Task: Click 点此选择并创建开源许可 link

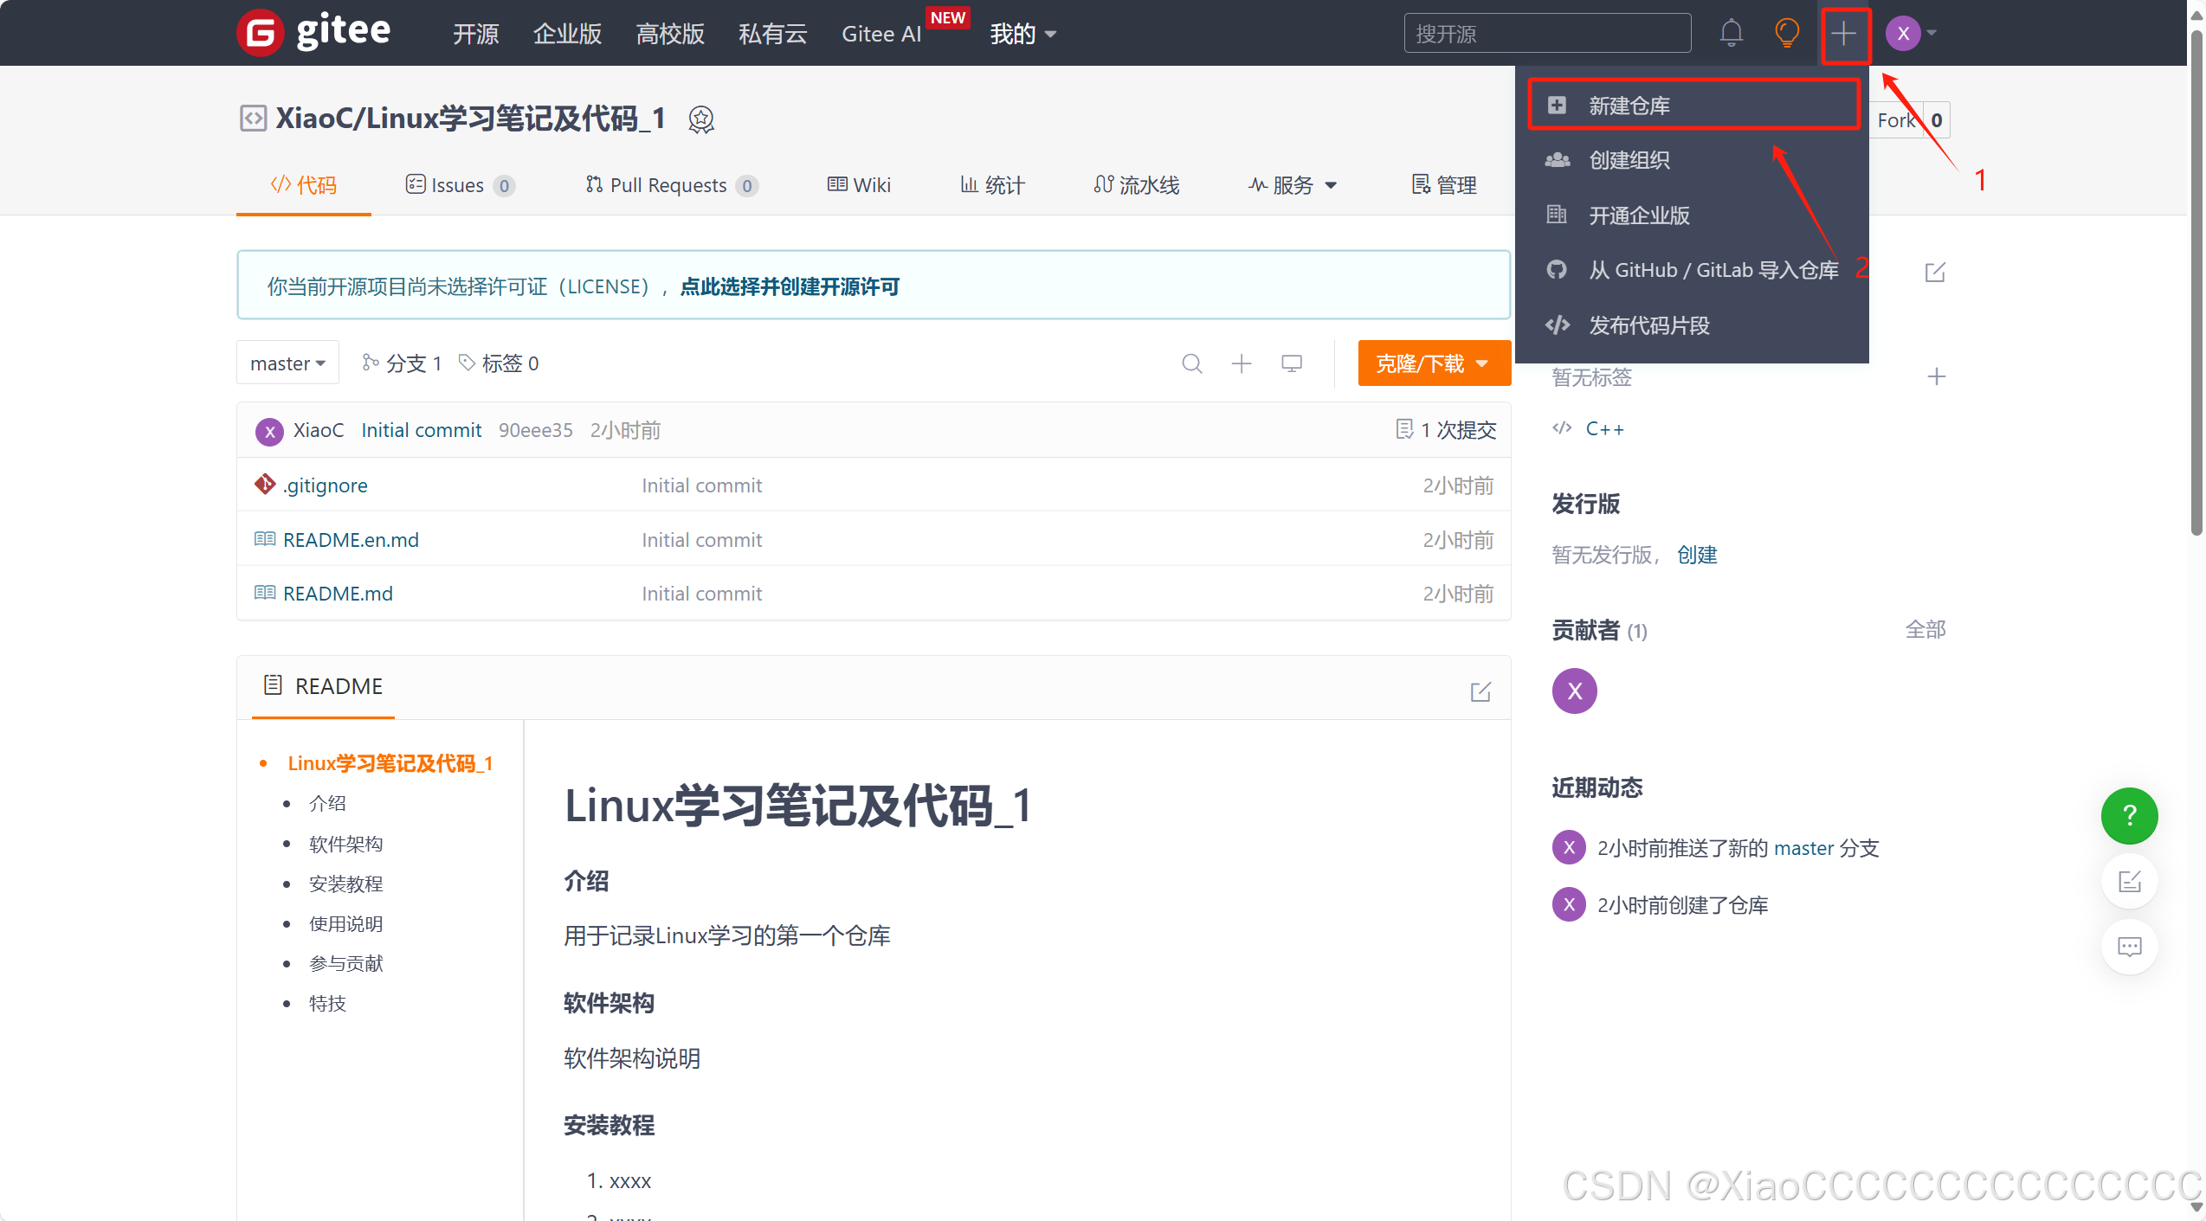Action: [x=790, y=286]
